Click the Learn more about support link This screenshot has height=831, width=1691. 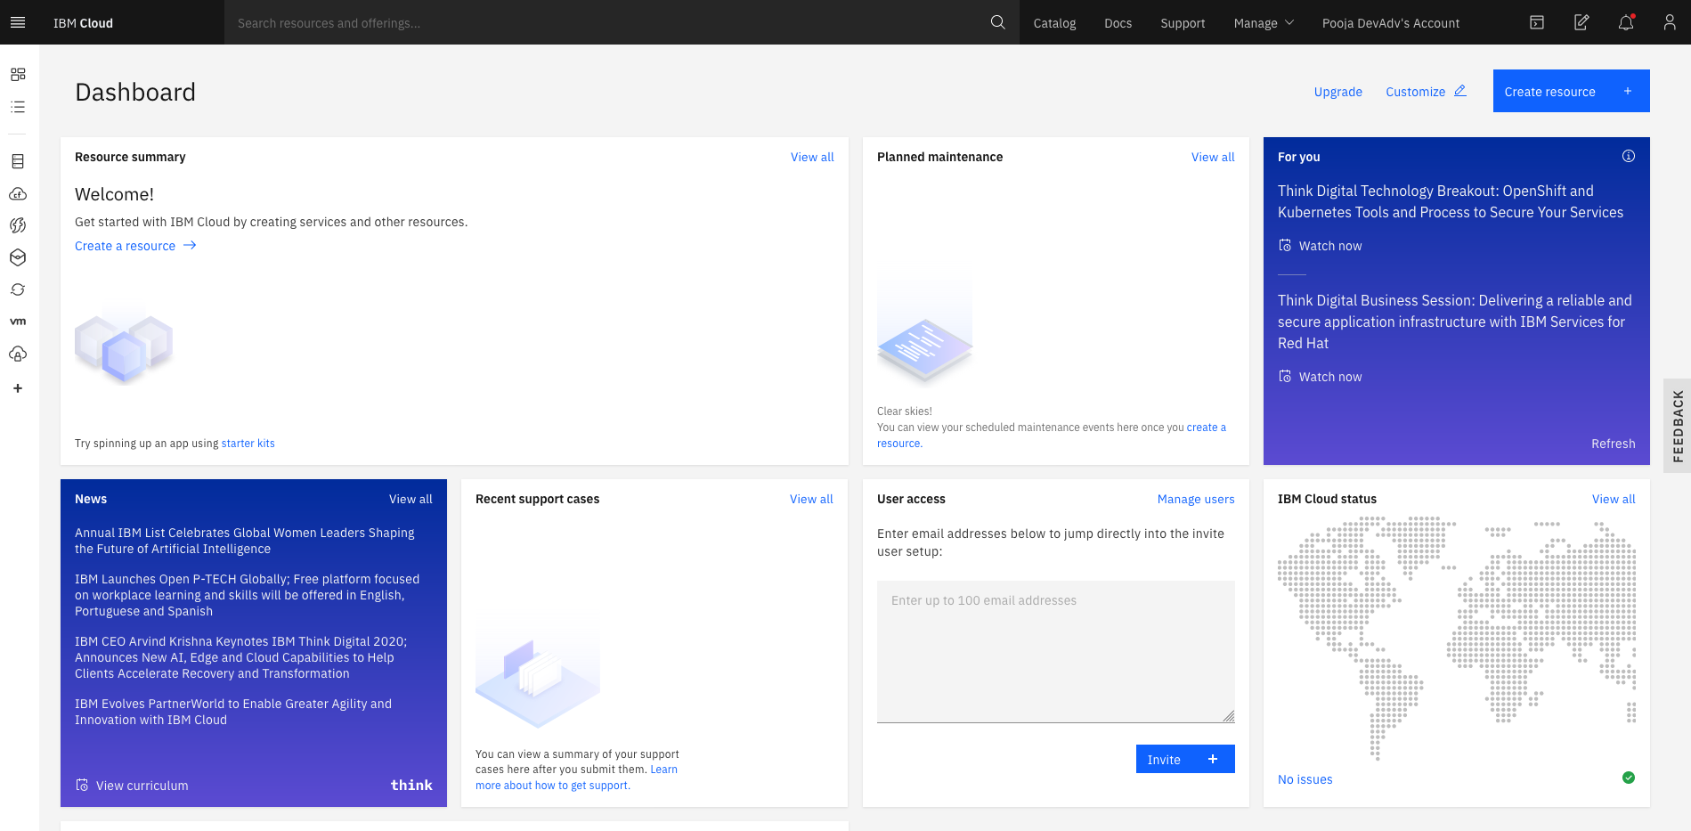click(x=576, y=778)
